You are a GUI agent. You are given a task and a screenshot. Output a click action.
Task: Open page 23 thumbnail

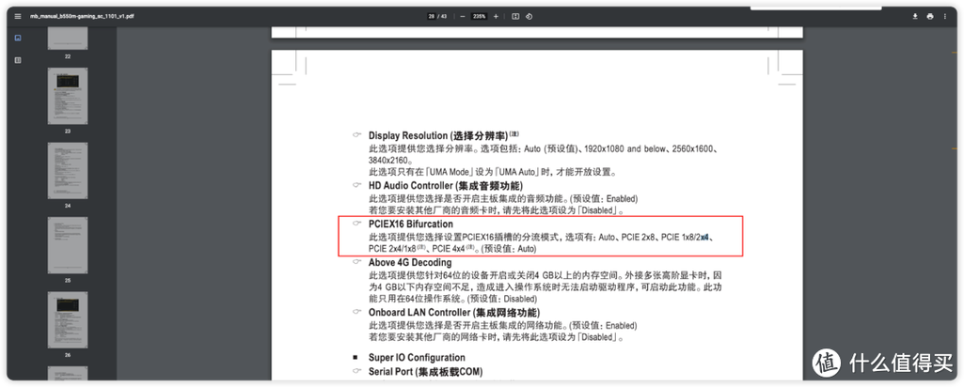68,96
